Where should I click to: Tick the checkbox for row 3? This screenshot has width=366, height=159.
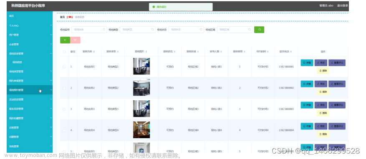coord(64,109)
